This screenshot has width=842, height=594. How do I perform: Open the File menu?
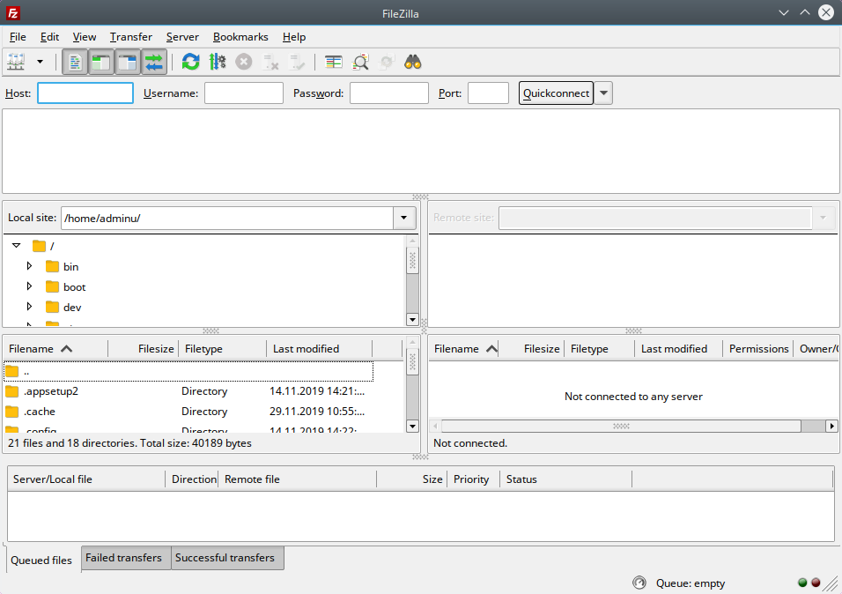click(18, 37)
